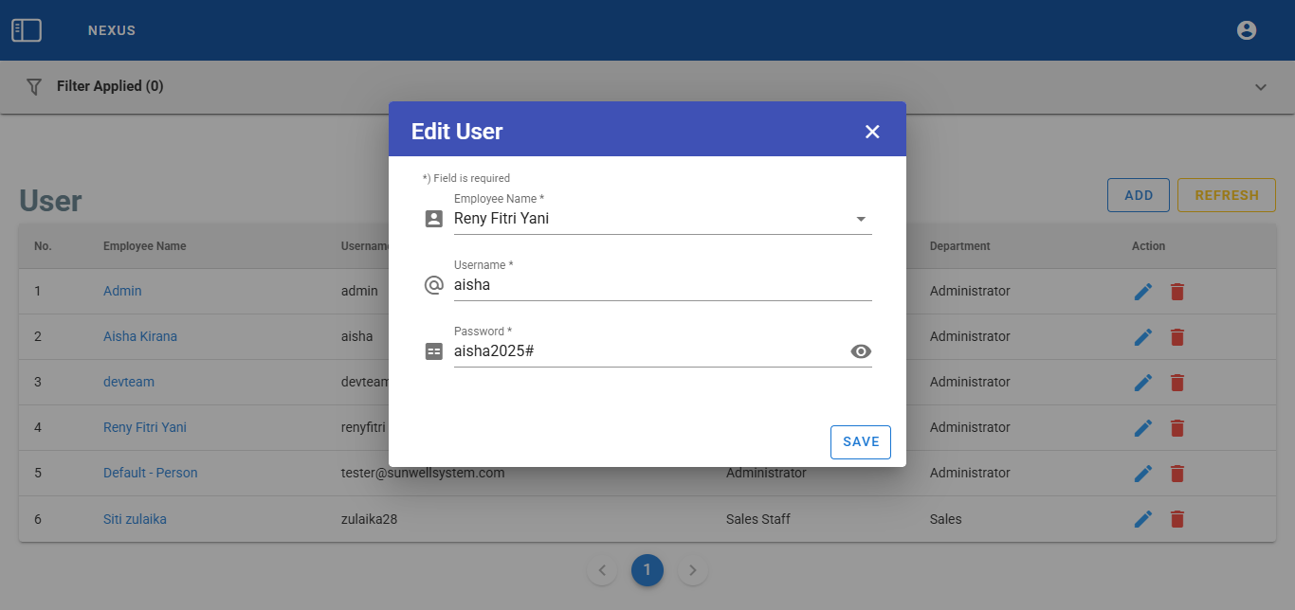Screen dimensions: 1295x610
Task: Open the Employee Name dropdown
Action: coord(861,219)
